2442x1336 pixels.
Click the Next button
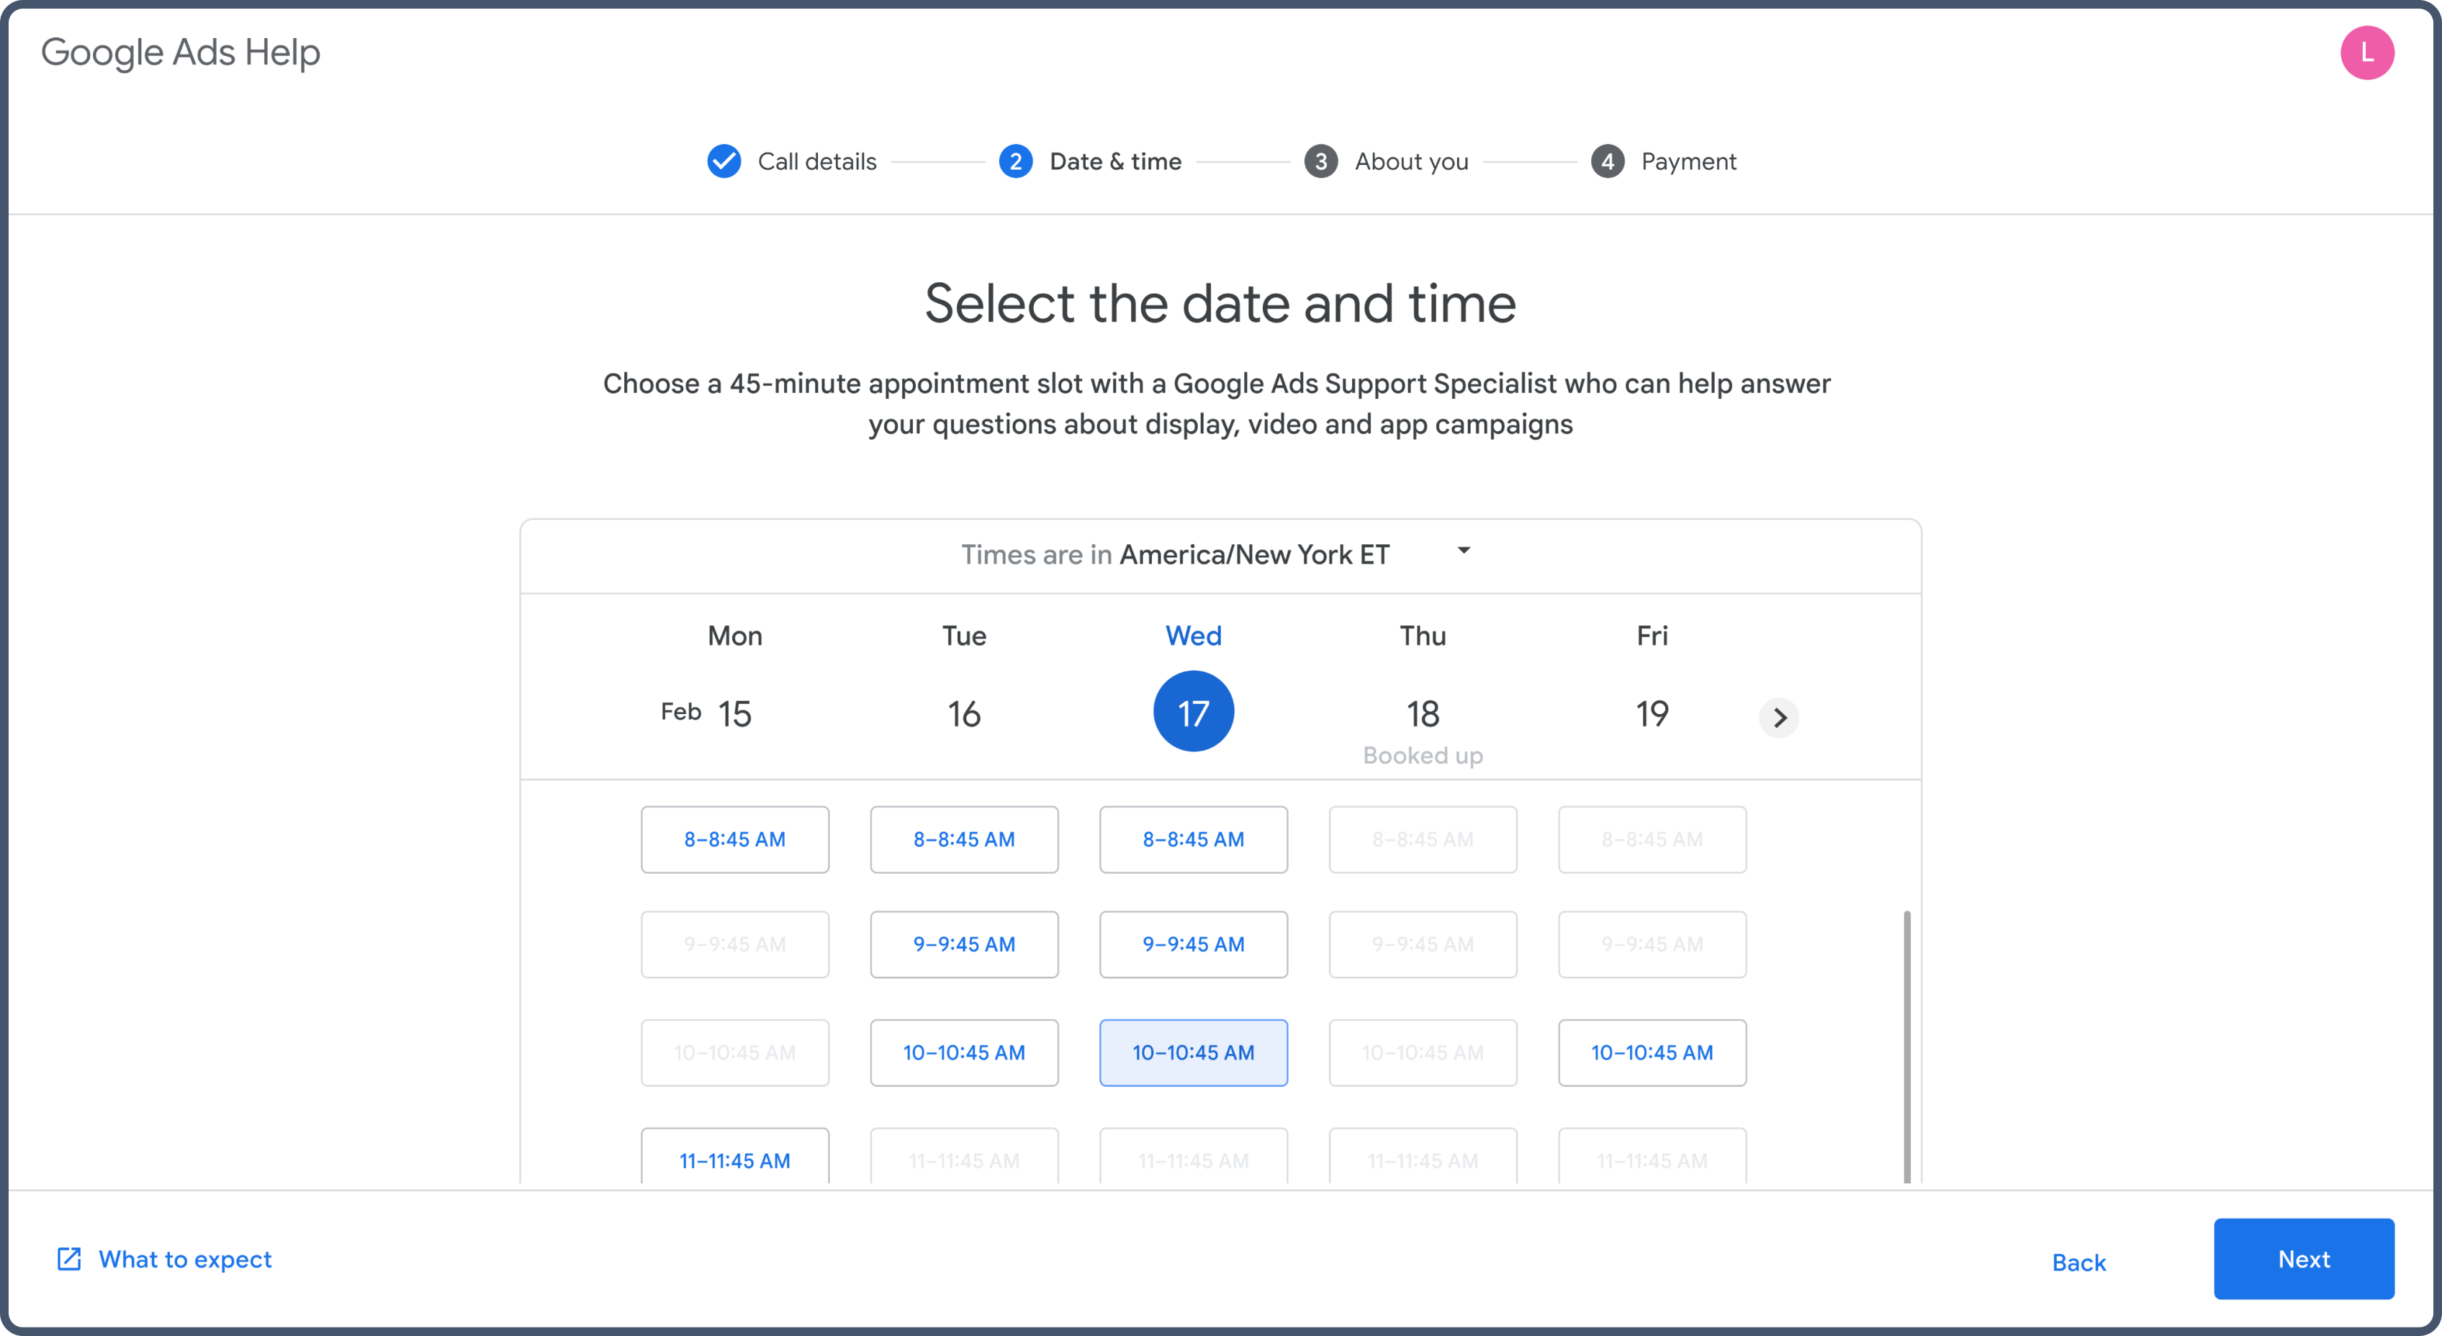tap(2302, 1258)
